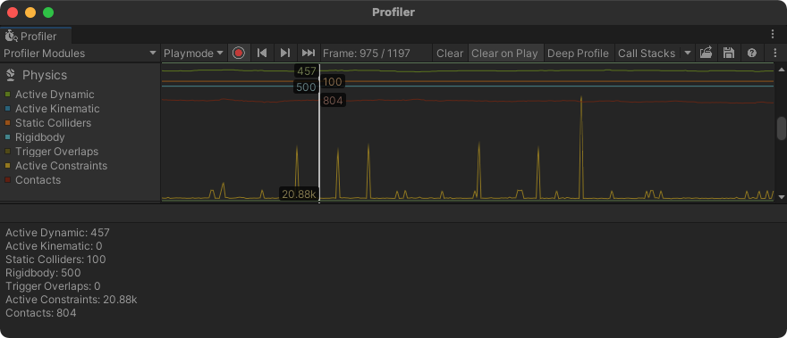Open Playmode target dropdown
This screenshot has height=338, width=787.
coord(194,54)
